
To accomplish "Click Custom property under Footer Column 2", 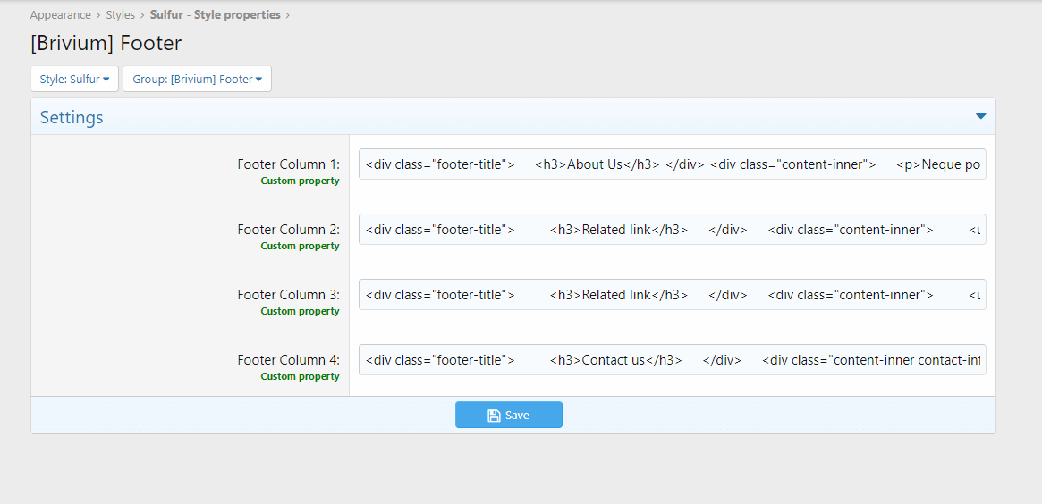I will coord(300,246).
